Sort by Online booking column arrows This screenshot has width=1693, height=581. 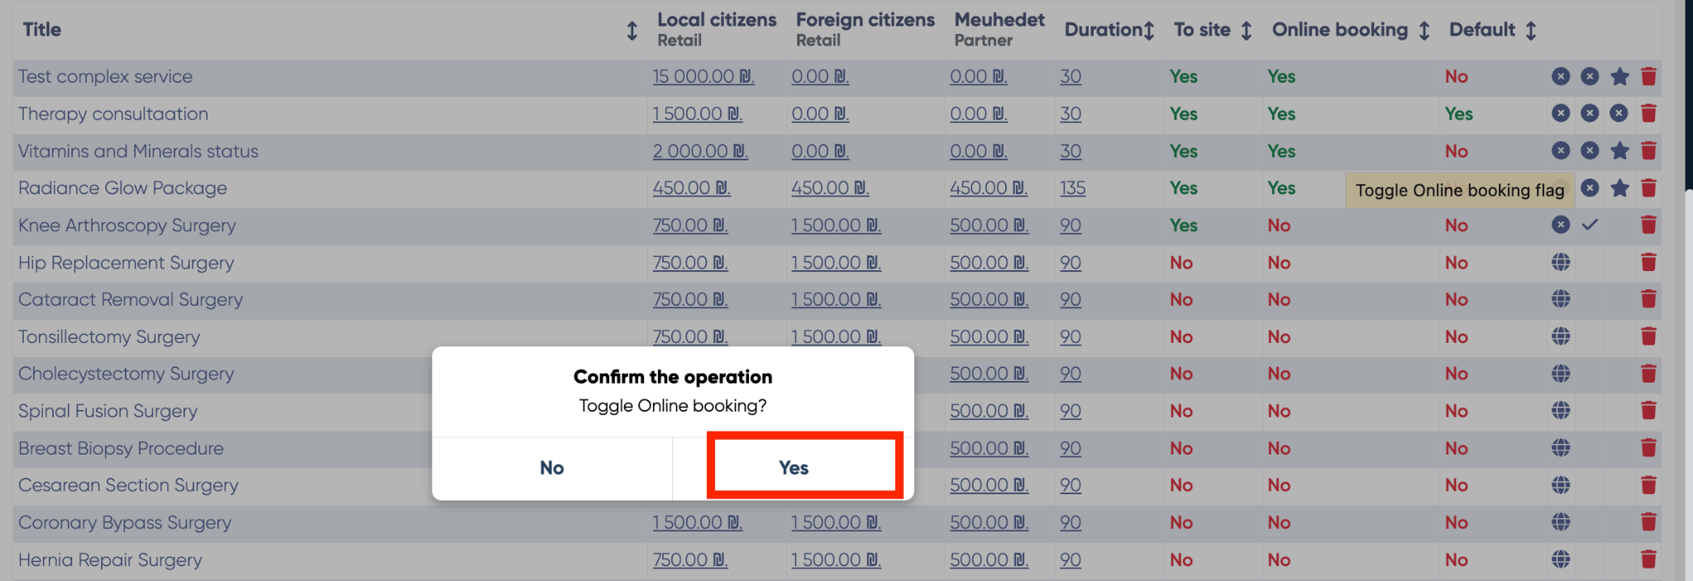(1424, 31)
